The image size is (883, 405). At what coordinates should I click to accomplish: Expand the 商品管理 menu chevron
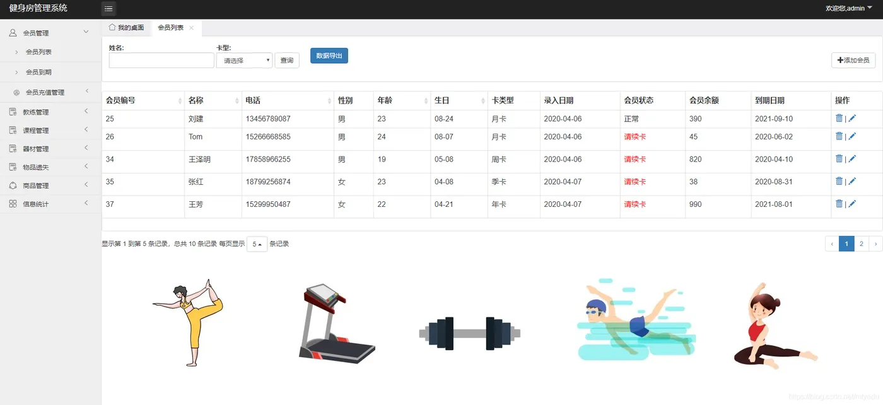point(86,185)
